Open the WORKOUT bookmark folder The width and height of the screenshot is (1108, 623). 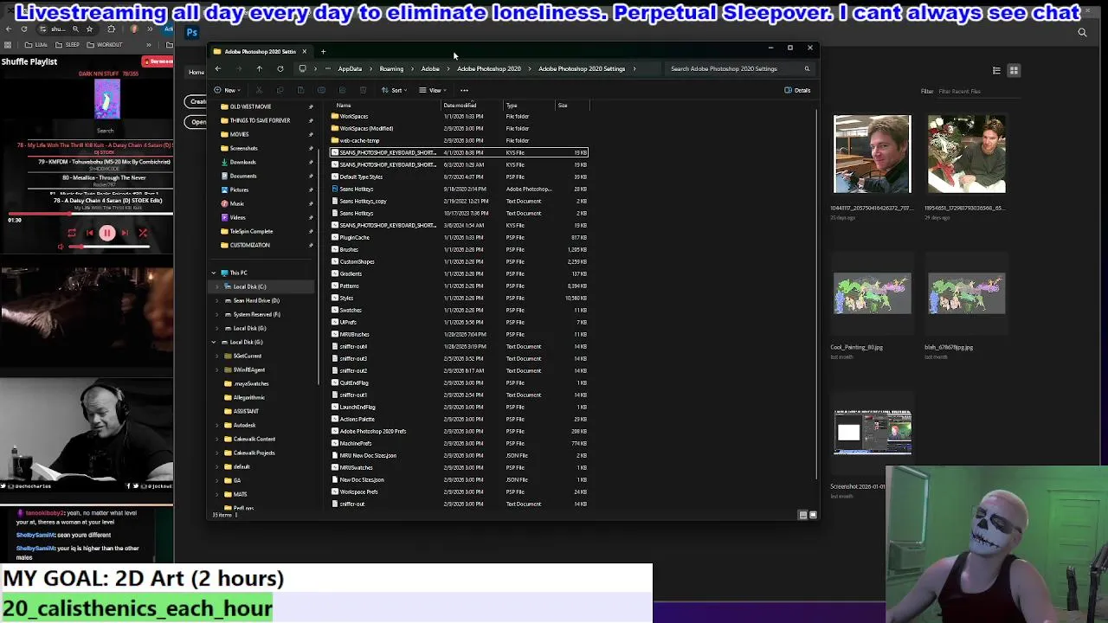click(106, 44)
